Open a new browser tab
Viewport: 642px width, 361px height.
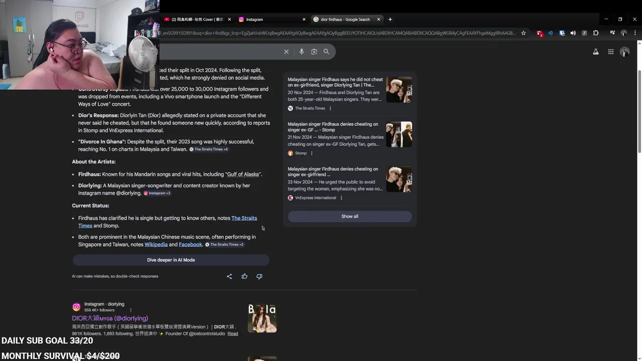pos(390,20)
